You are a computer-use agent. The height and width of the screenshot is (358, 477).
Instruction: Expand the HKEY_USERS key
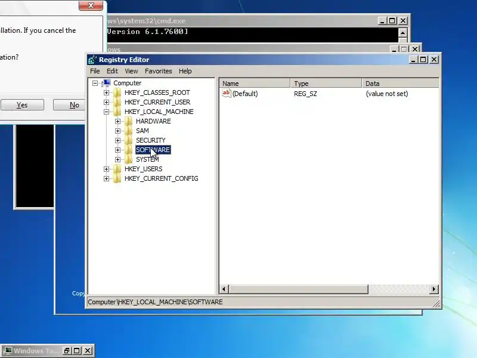[x=107, y=169]
